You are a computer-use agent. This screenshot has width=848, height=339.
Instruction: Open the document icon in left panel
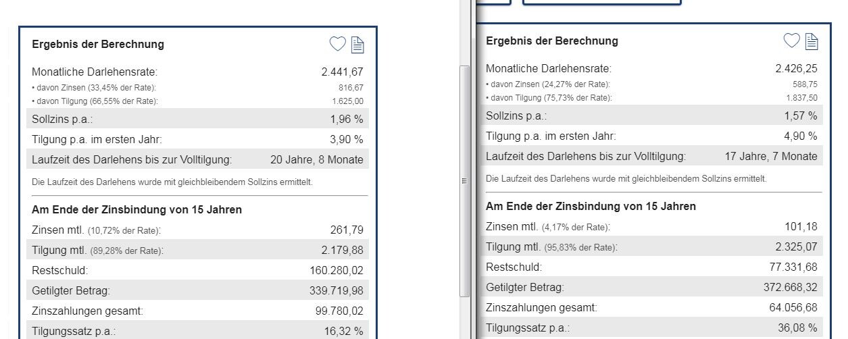click(x=357, y=45)
